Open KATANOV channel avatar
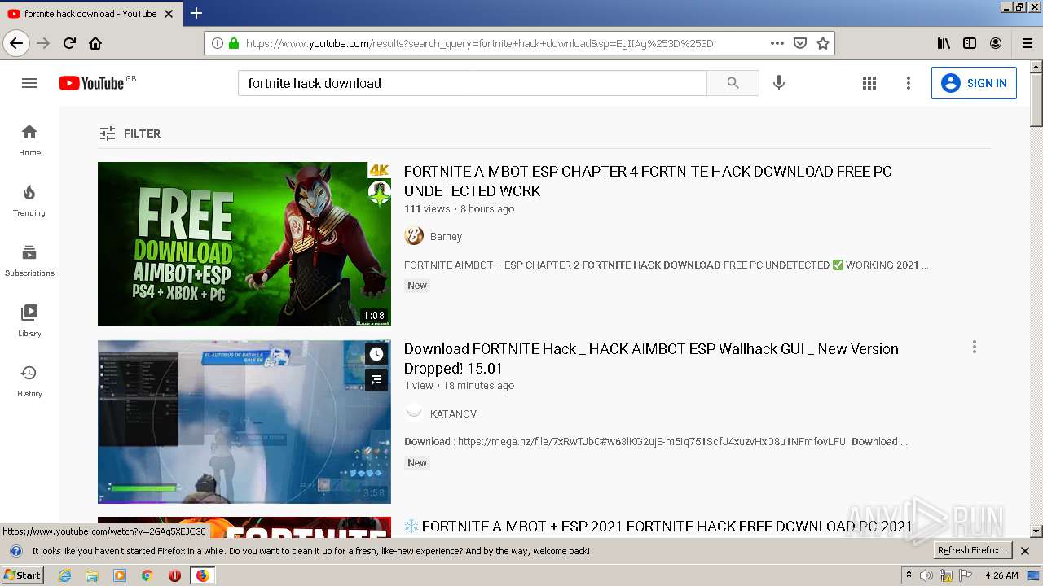1043x586 pixels. (x=414, y=413)
